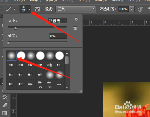This screenshot has width=150, height=117.
Task: Expand the toolbox with double-arrow icon
Action: coord(1,16)
